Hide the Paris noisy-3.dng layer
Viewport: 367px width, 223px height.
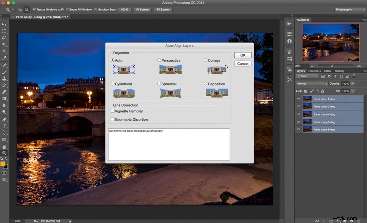click(x=298, y=106)
